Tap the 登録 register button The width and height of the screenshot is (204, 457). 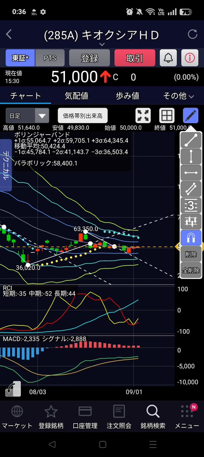pos(90,58)
